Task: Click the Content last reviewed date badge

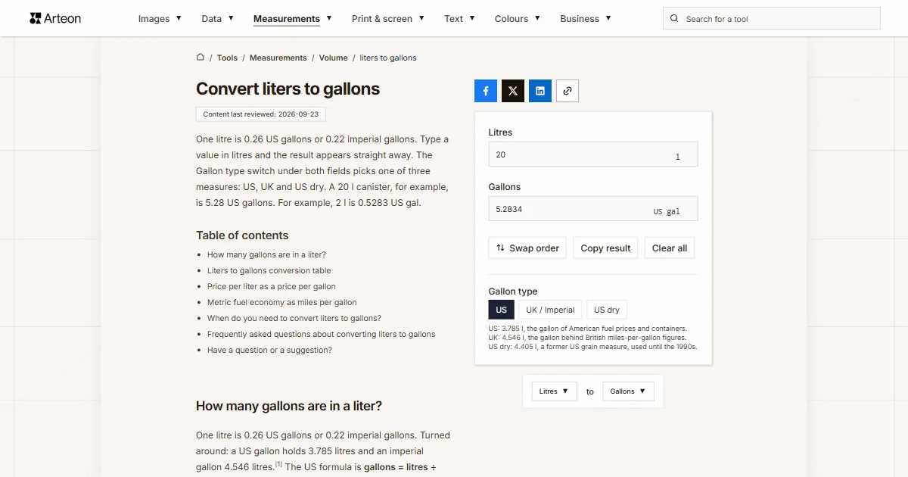Action: (260, 114)
